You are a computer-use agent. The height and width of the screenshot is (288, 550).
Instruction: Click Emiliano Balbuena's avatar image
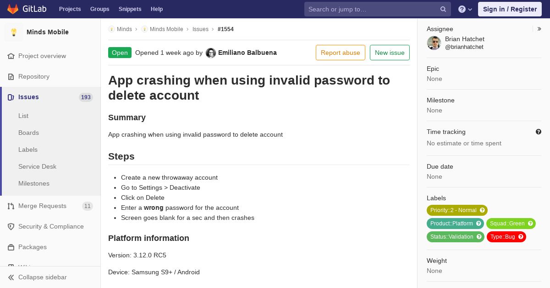pyautogui.click(x=211, y=53)
